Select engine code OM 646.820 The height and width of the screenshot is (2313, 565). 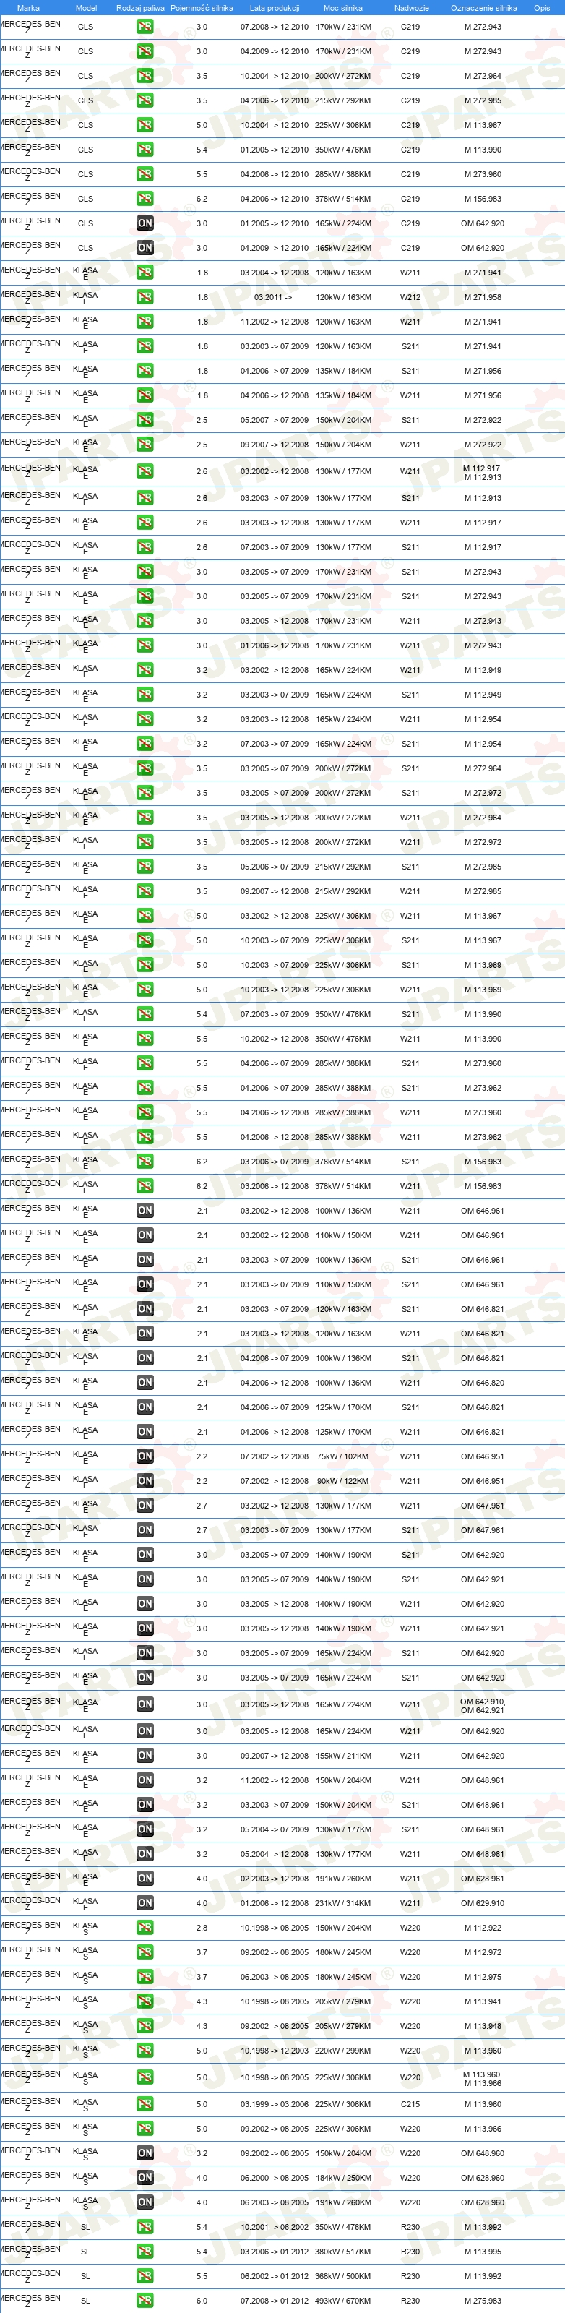(x=483, y=1383)
